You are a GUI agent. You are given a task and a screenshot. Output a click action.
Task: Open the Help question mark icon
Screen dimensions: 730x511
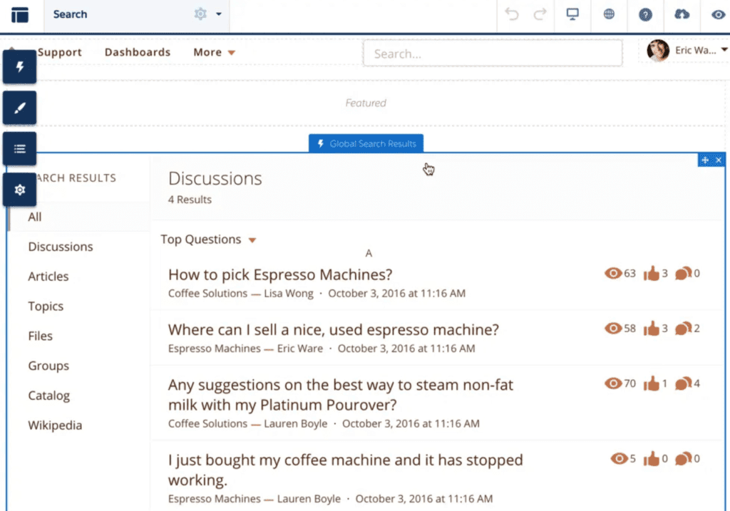pyautogui.click(x=645, y=15)
